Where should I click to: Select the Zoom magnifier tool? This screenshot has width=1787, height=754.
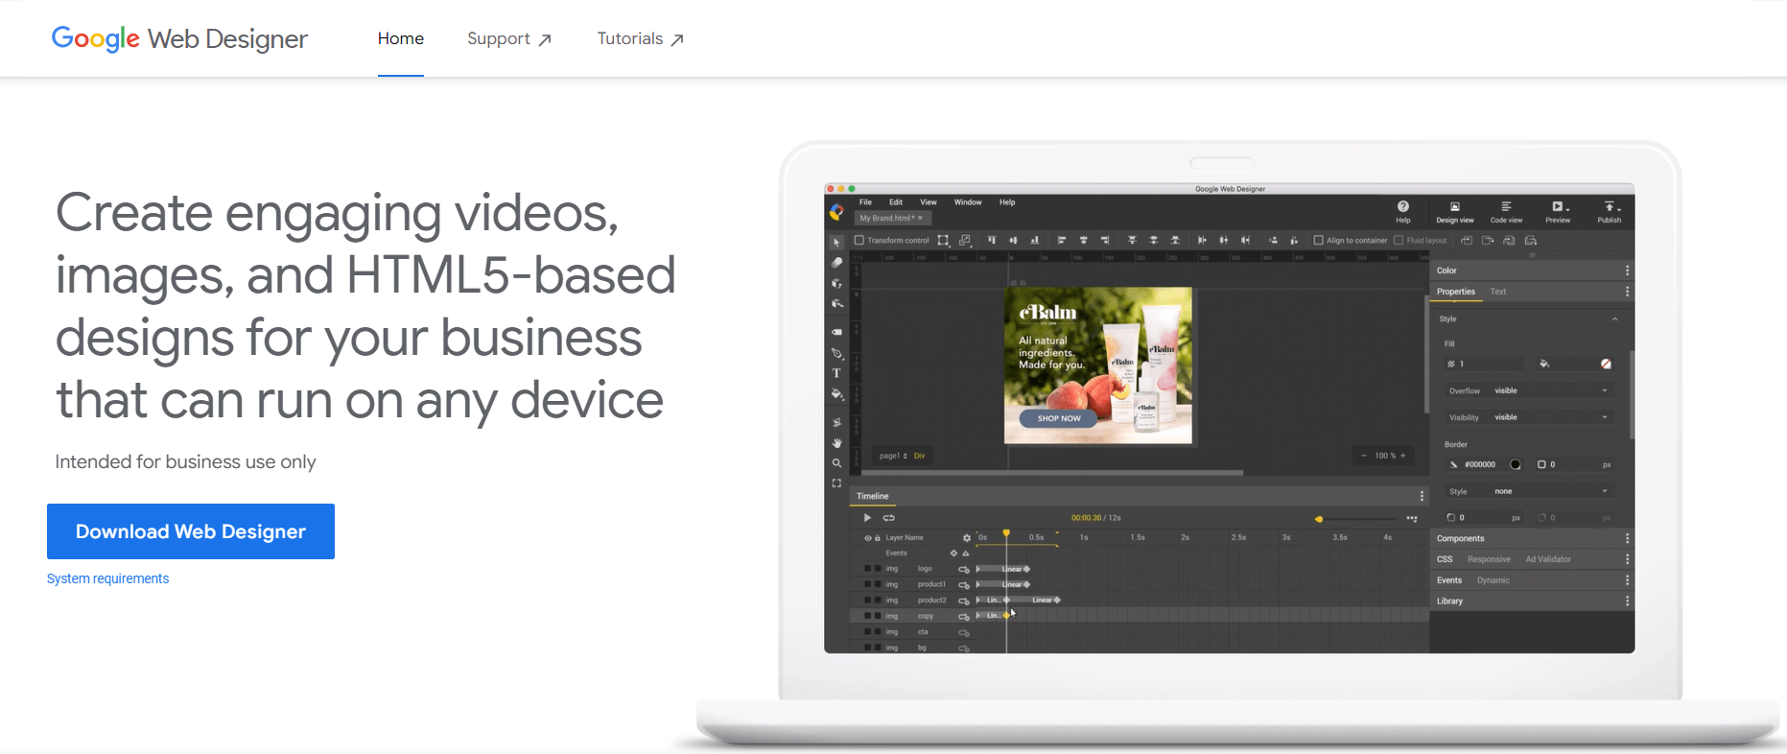[836, 463]
